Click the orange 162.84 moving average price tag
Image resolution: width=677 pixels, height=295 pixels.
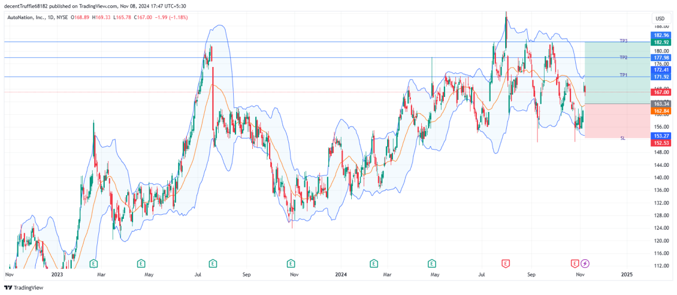point(661,110)
